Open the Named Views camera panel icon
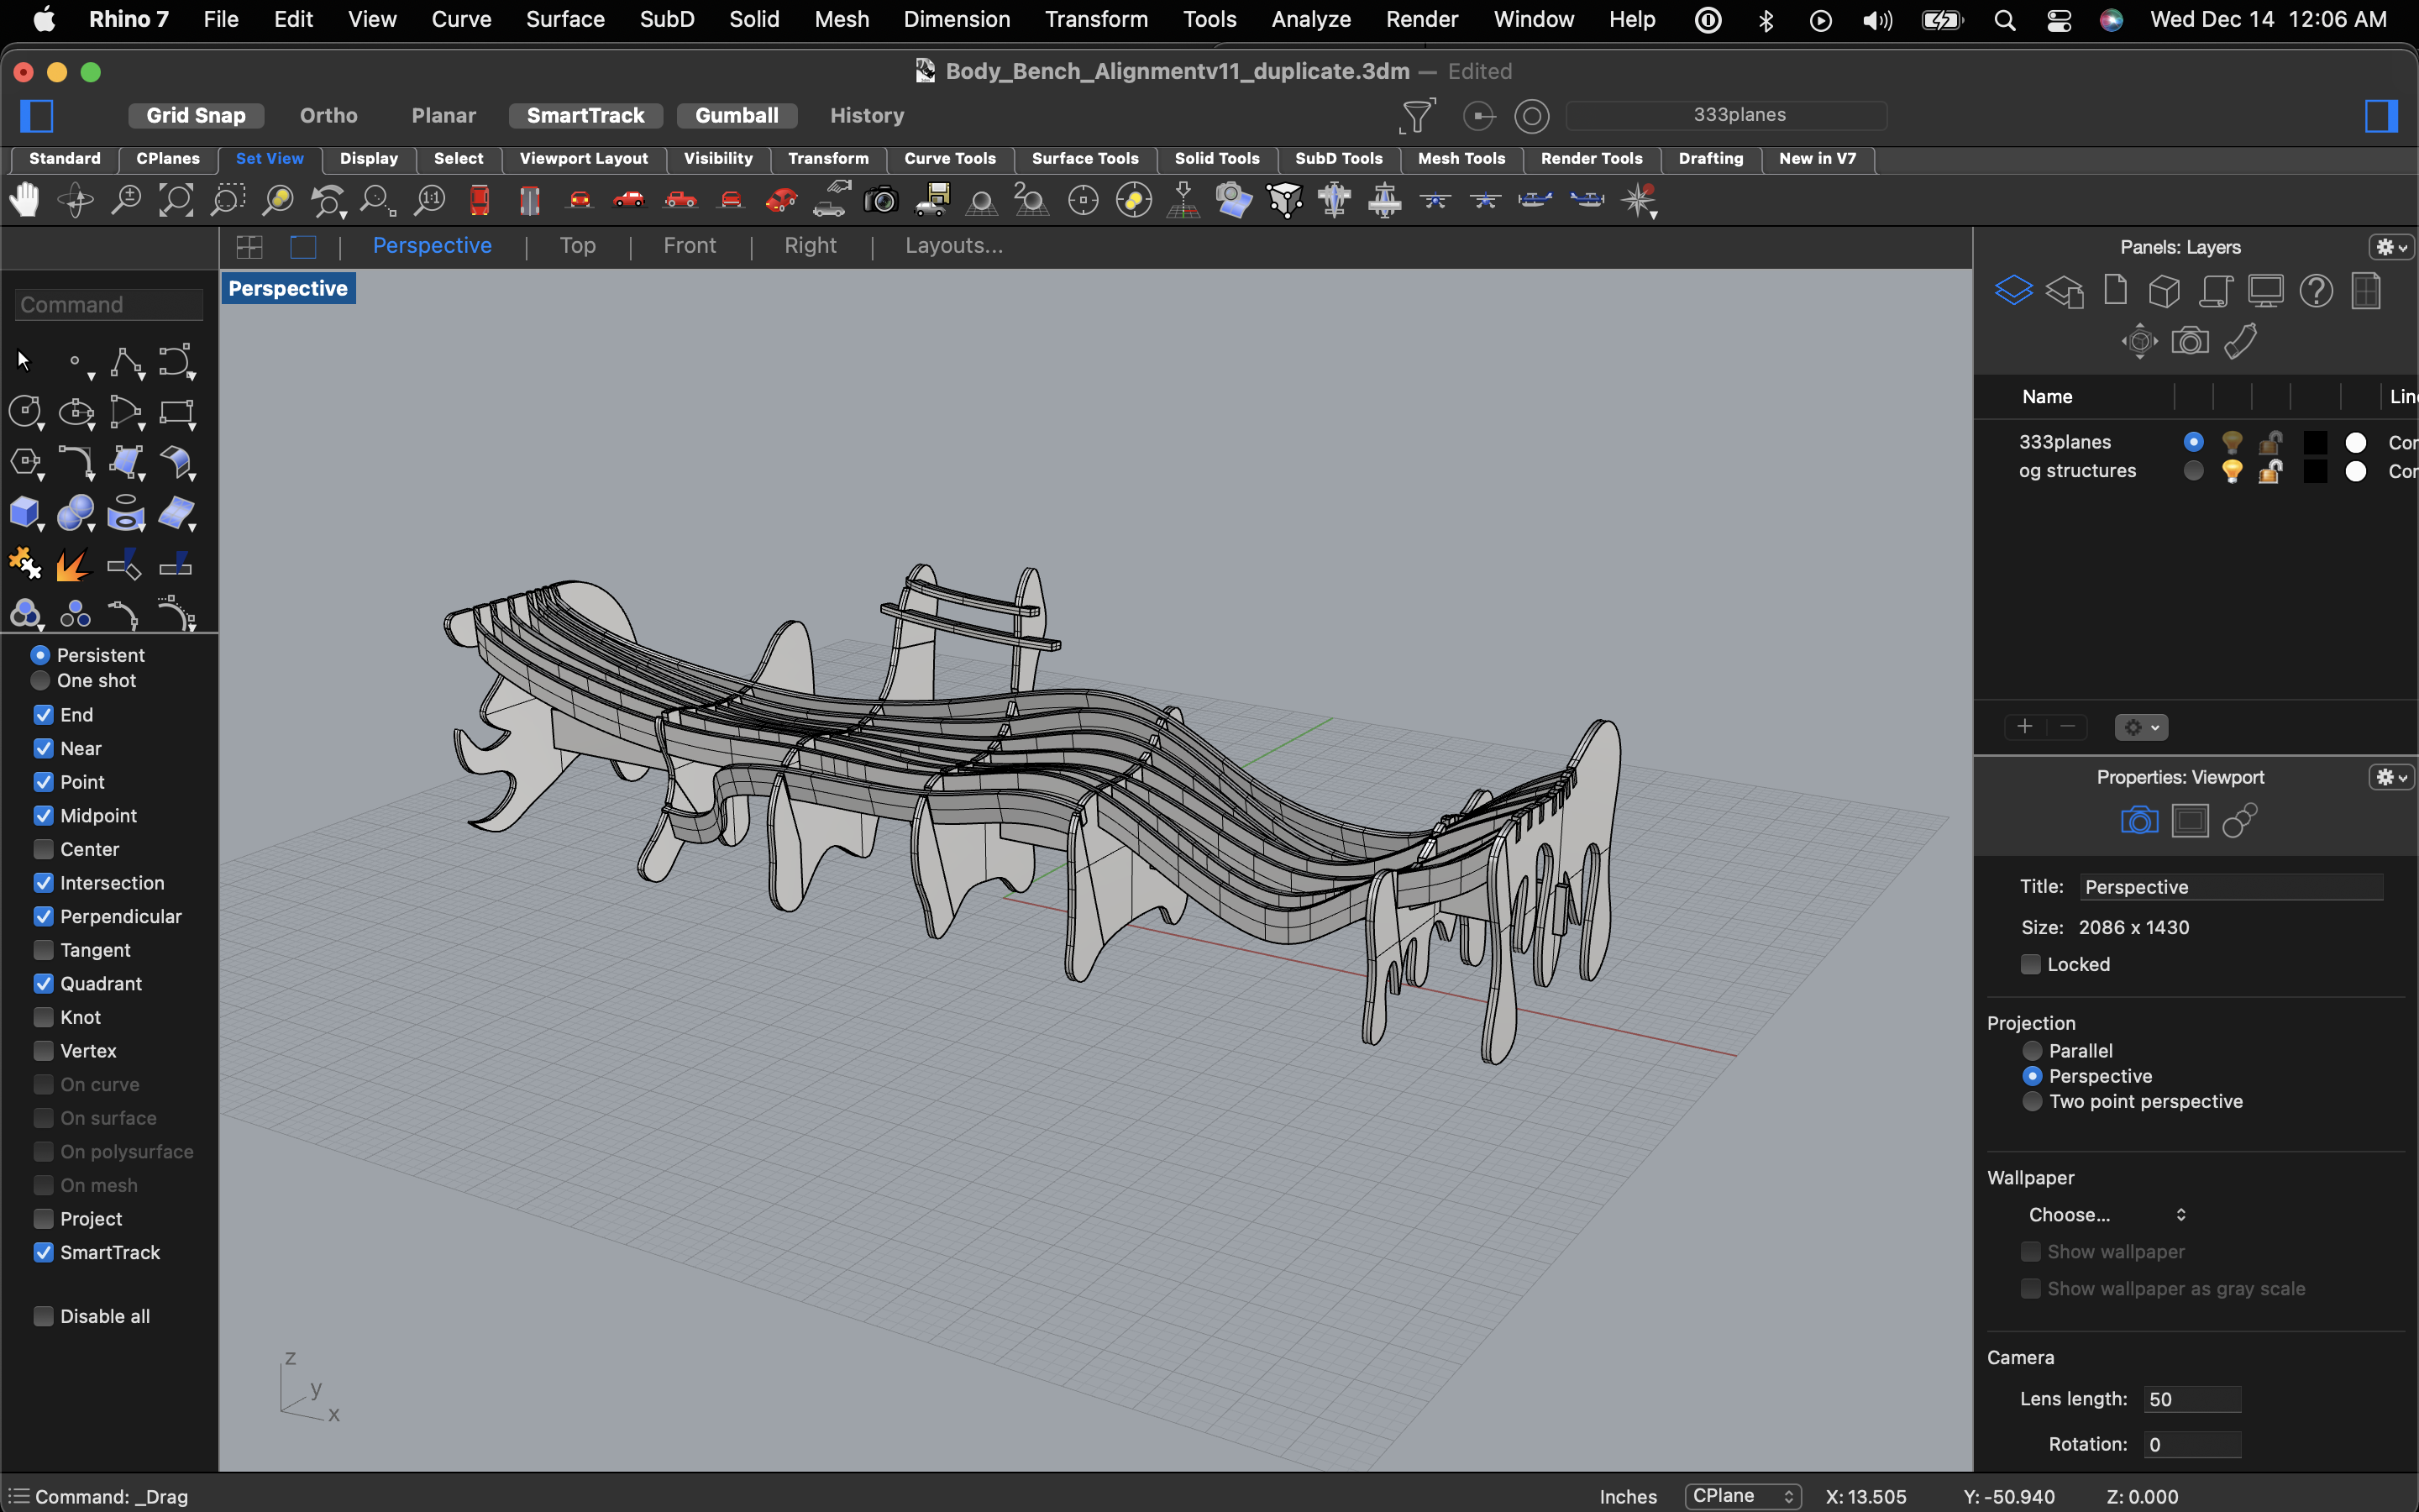The height and width of the screenshot is (1512, 2419). [x=2190, y=341]
